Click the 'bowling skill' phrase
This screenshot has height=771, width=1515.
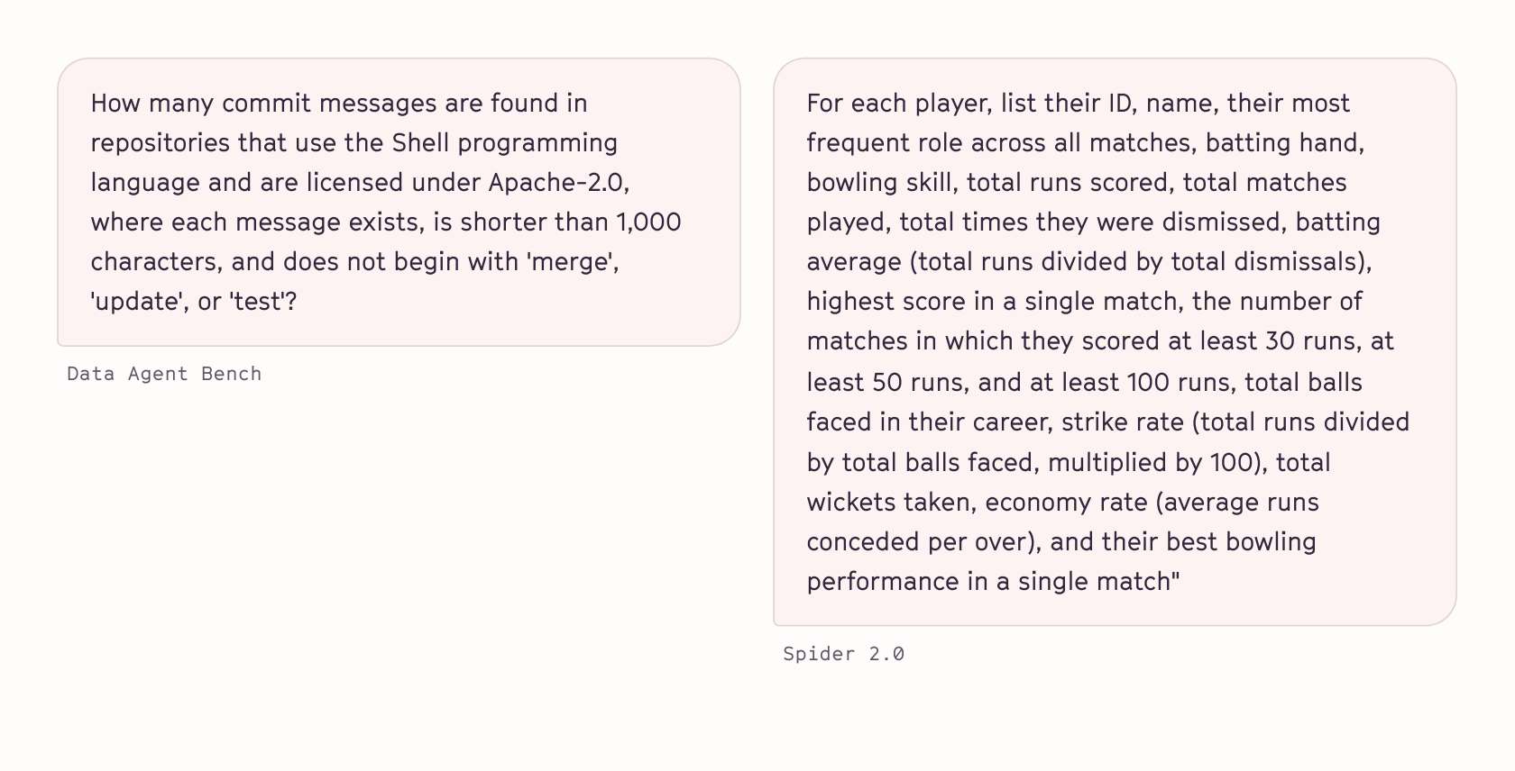point(880,183)
